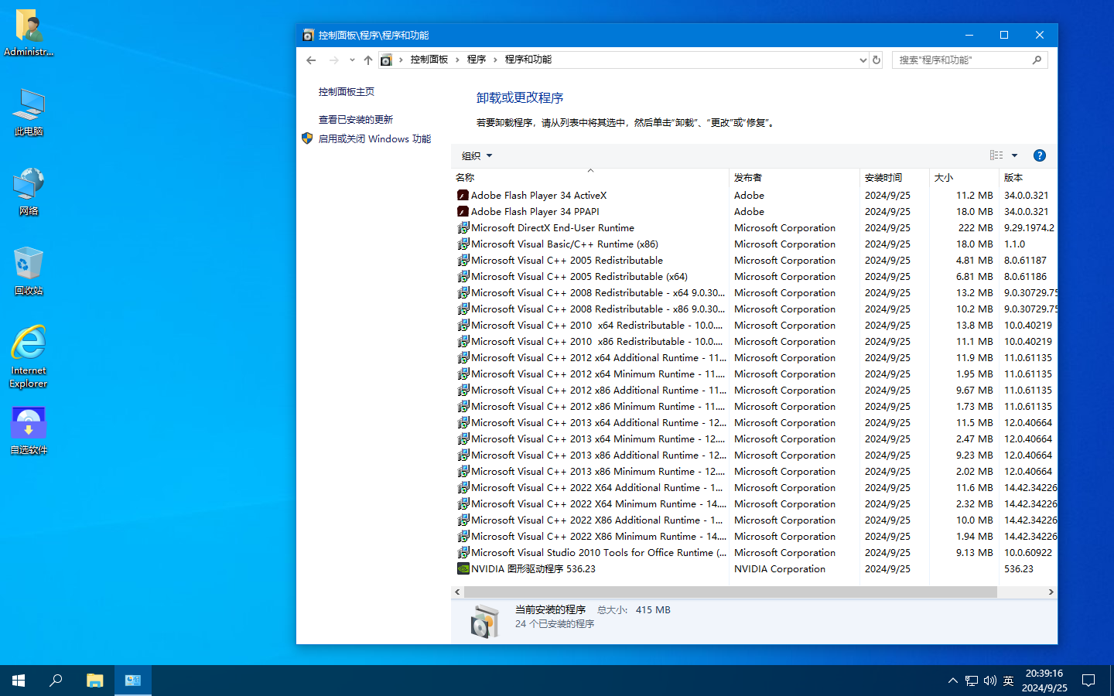This screenshot has width=1114, height=696.
Task: Open the 网络 desktop icon
Action: click(29, 192)
